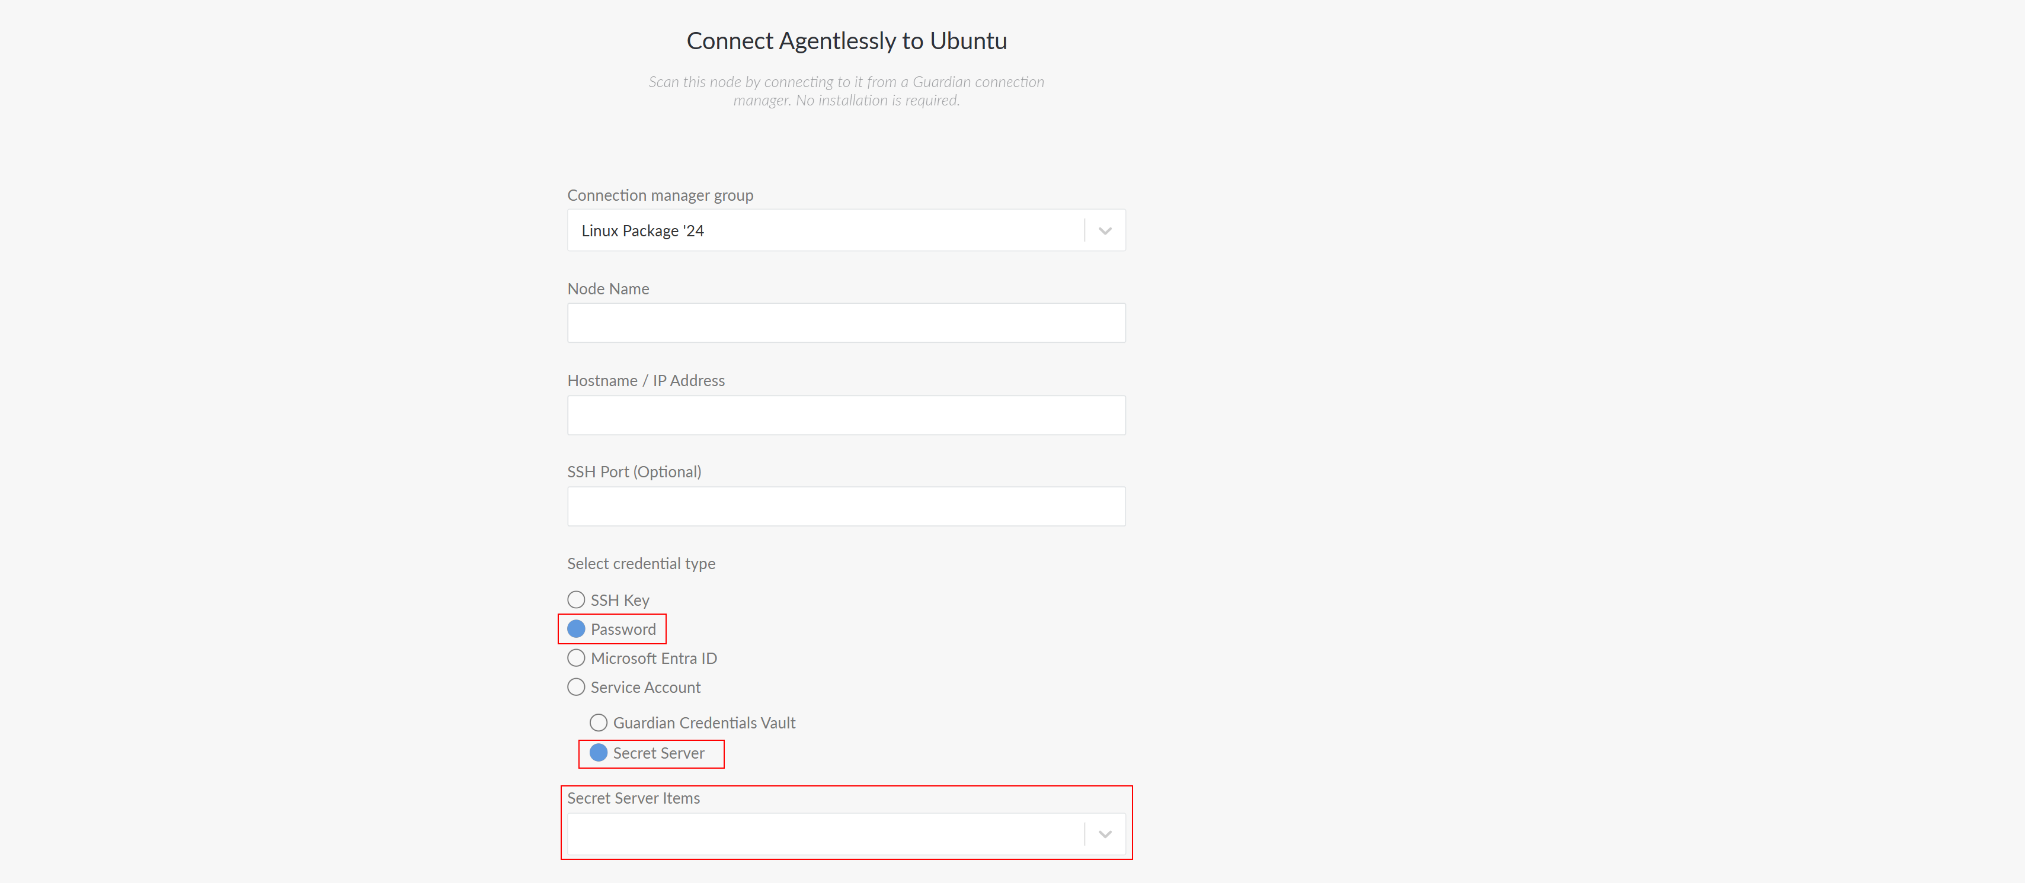Choose the Microsoft Entra ID option
Viewport: 2025px width, 883px height.
(576, 659)
